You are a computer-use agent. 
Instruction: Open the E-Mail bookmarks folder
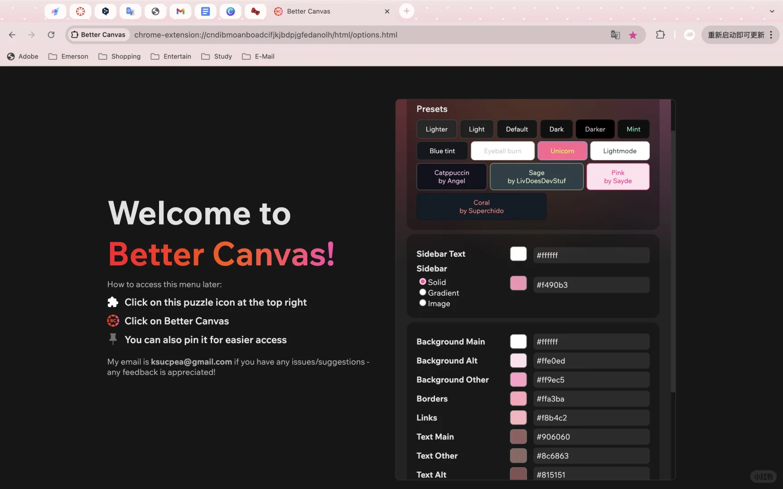[x=258, y=57]
